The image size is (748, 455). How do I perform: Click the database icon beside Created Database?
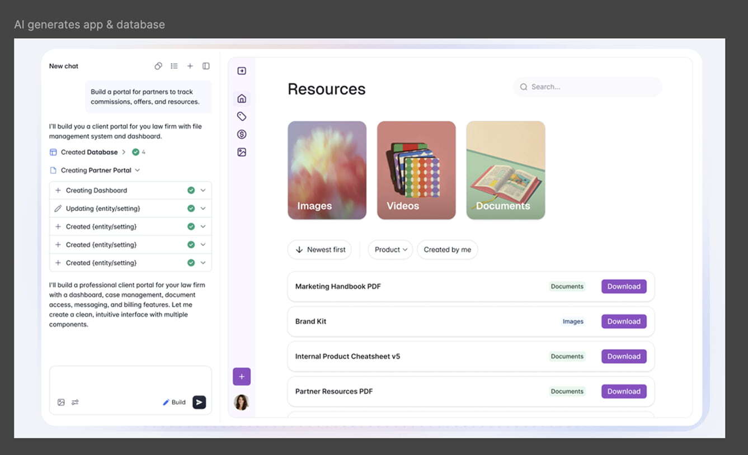coord(53,152)
